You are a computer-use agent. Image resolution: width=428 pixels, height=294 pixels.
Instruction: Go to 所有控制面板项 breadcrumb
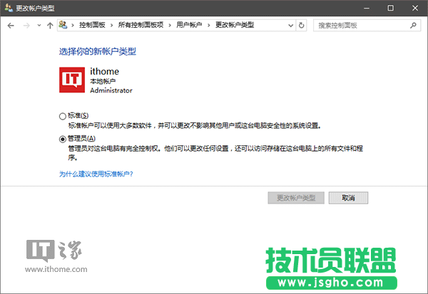(141, 25)
